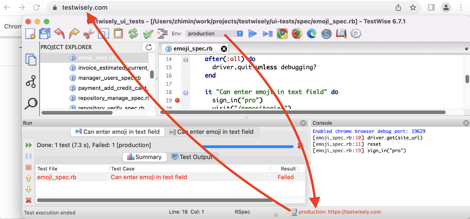Select Safari browser icon
470x219 pixels.
(326, 33)
